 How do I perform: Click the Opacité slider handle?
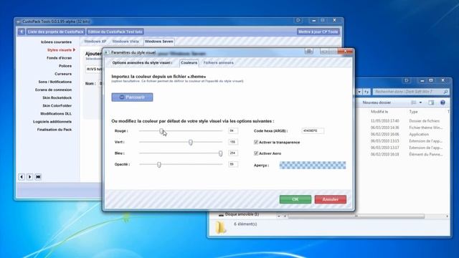(x=159, y=164)
